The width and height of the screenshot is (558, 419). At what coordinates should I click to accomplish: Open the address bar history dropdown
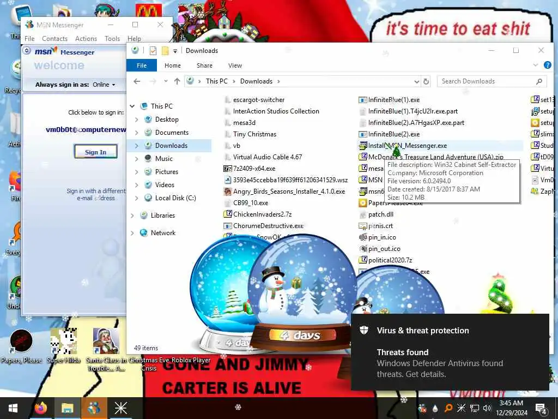point(416,82)
